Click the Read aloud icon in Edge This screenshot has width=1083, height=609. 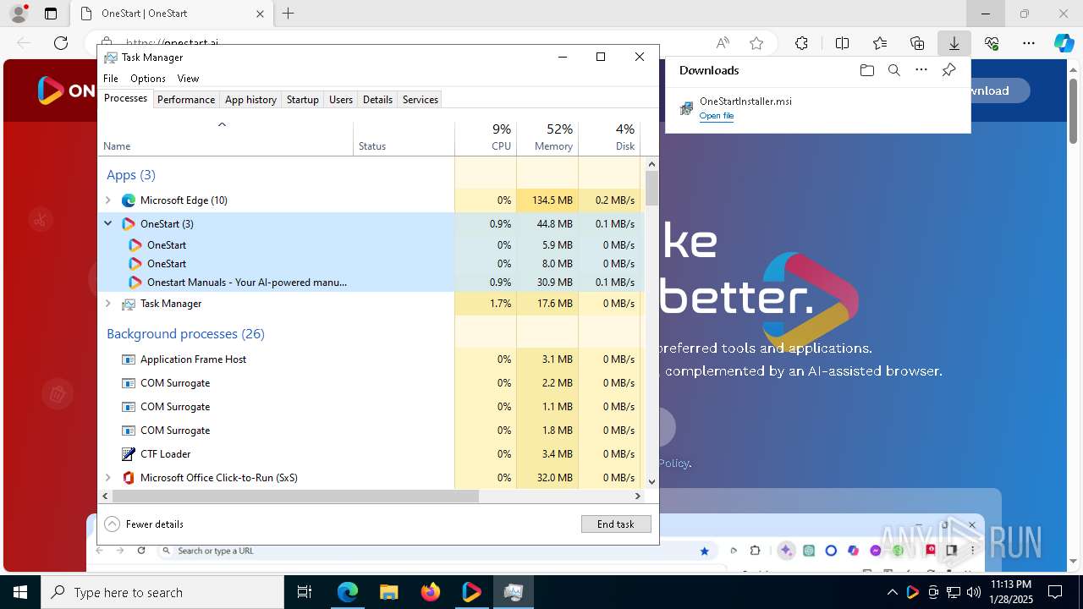723,43
